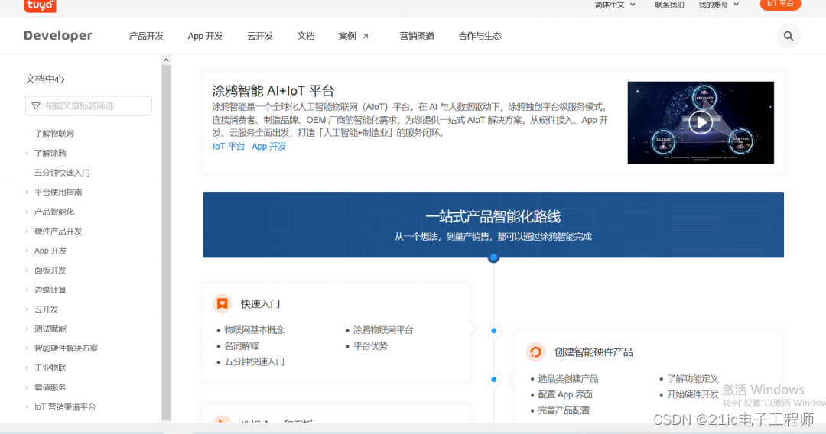Click the 根据文章标题筛选 filter input
This screenshot has height=434, width=826.
89,106
